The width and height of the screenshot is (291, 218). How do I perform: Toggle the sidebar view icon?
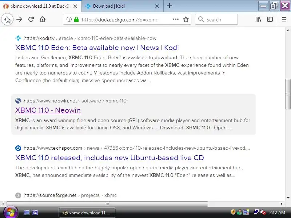tap(270, 19)
